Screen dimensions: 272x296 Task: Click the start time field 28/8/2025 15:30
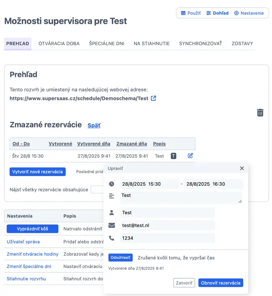click(x=149, y=184)
